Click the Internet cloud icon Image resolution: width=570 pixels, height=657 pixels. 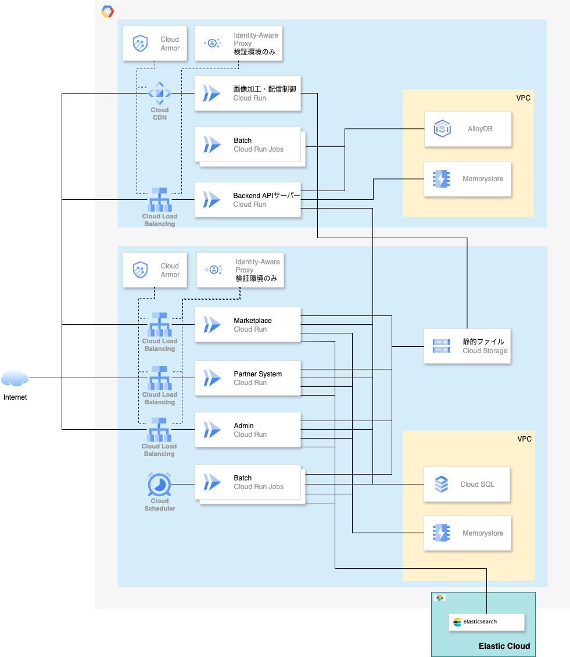(15, 378)
